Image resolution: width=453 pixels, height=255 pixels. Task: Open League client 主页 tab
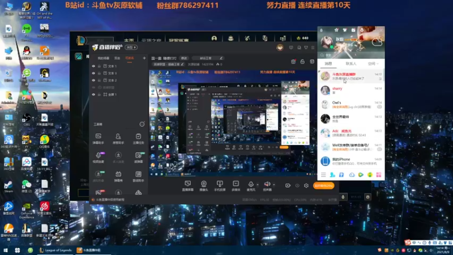coord(129,40)
